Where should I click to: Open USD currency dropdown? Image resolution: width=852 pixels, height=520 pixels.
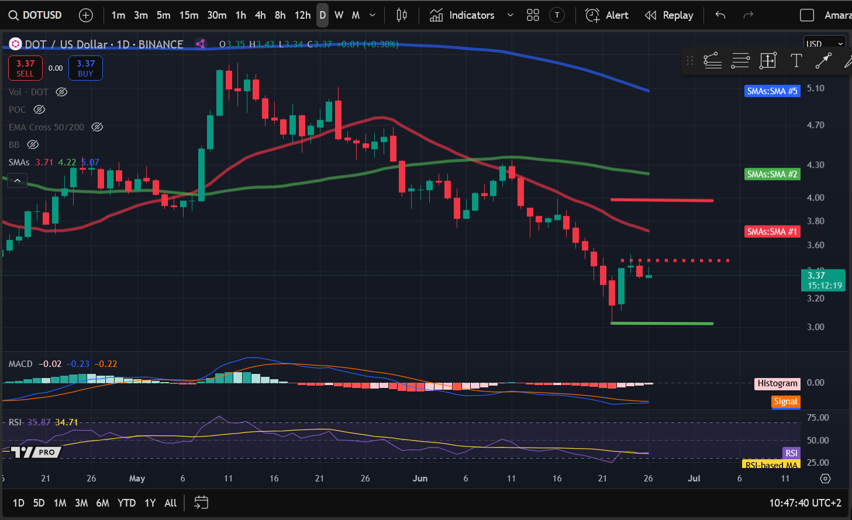point(825,44)
